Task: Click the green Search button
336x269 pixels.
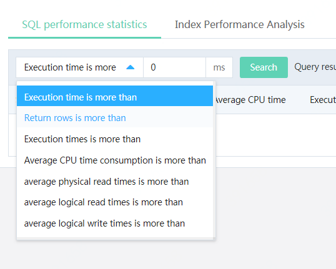Action: click(x=264, y=67)
